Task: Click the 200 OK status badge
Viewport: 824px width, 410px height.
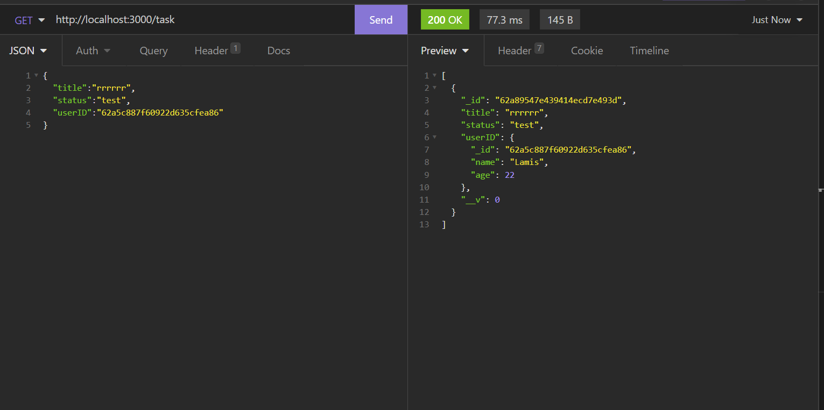Action: pyautogui.click(x=445, y=20)
